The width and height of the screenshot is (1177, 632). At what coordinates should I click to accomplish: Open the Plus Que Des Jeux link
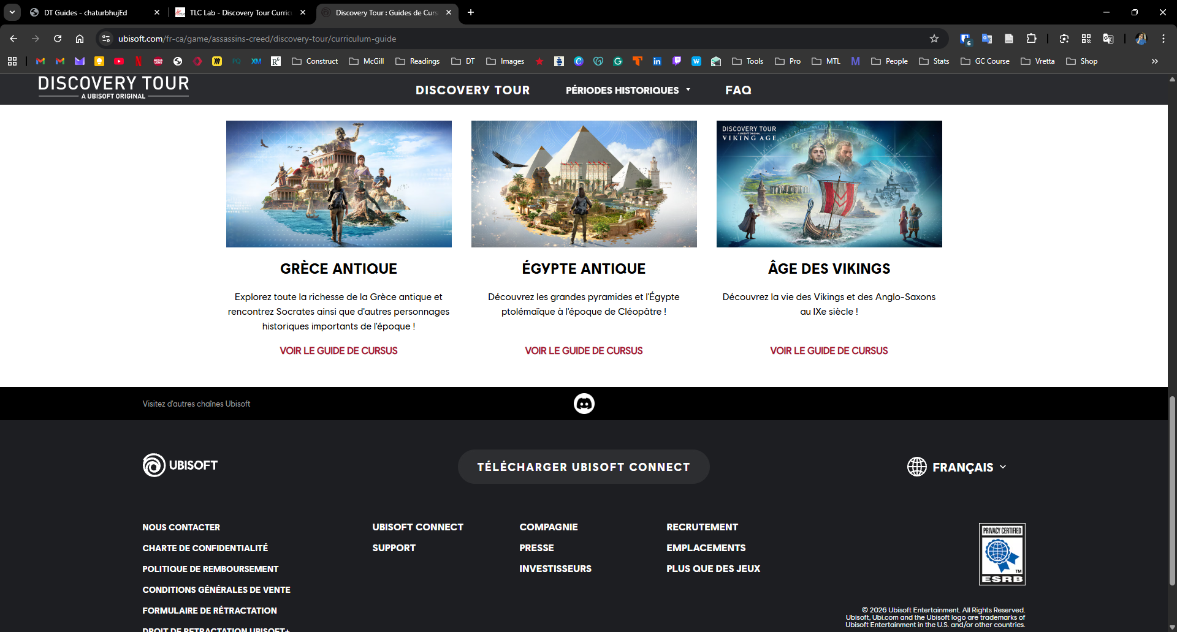pyautogui.click(x=713, y=569)
